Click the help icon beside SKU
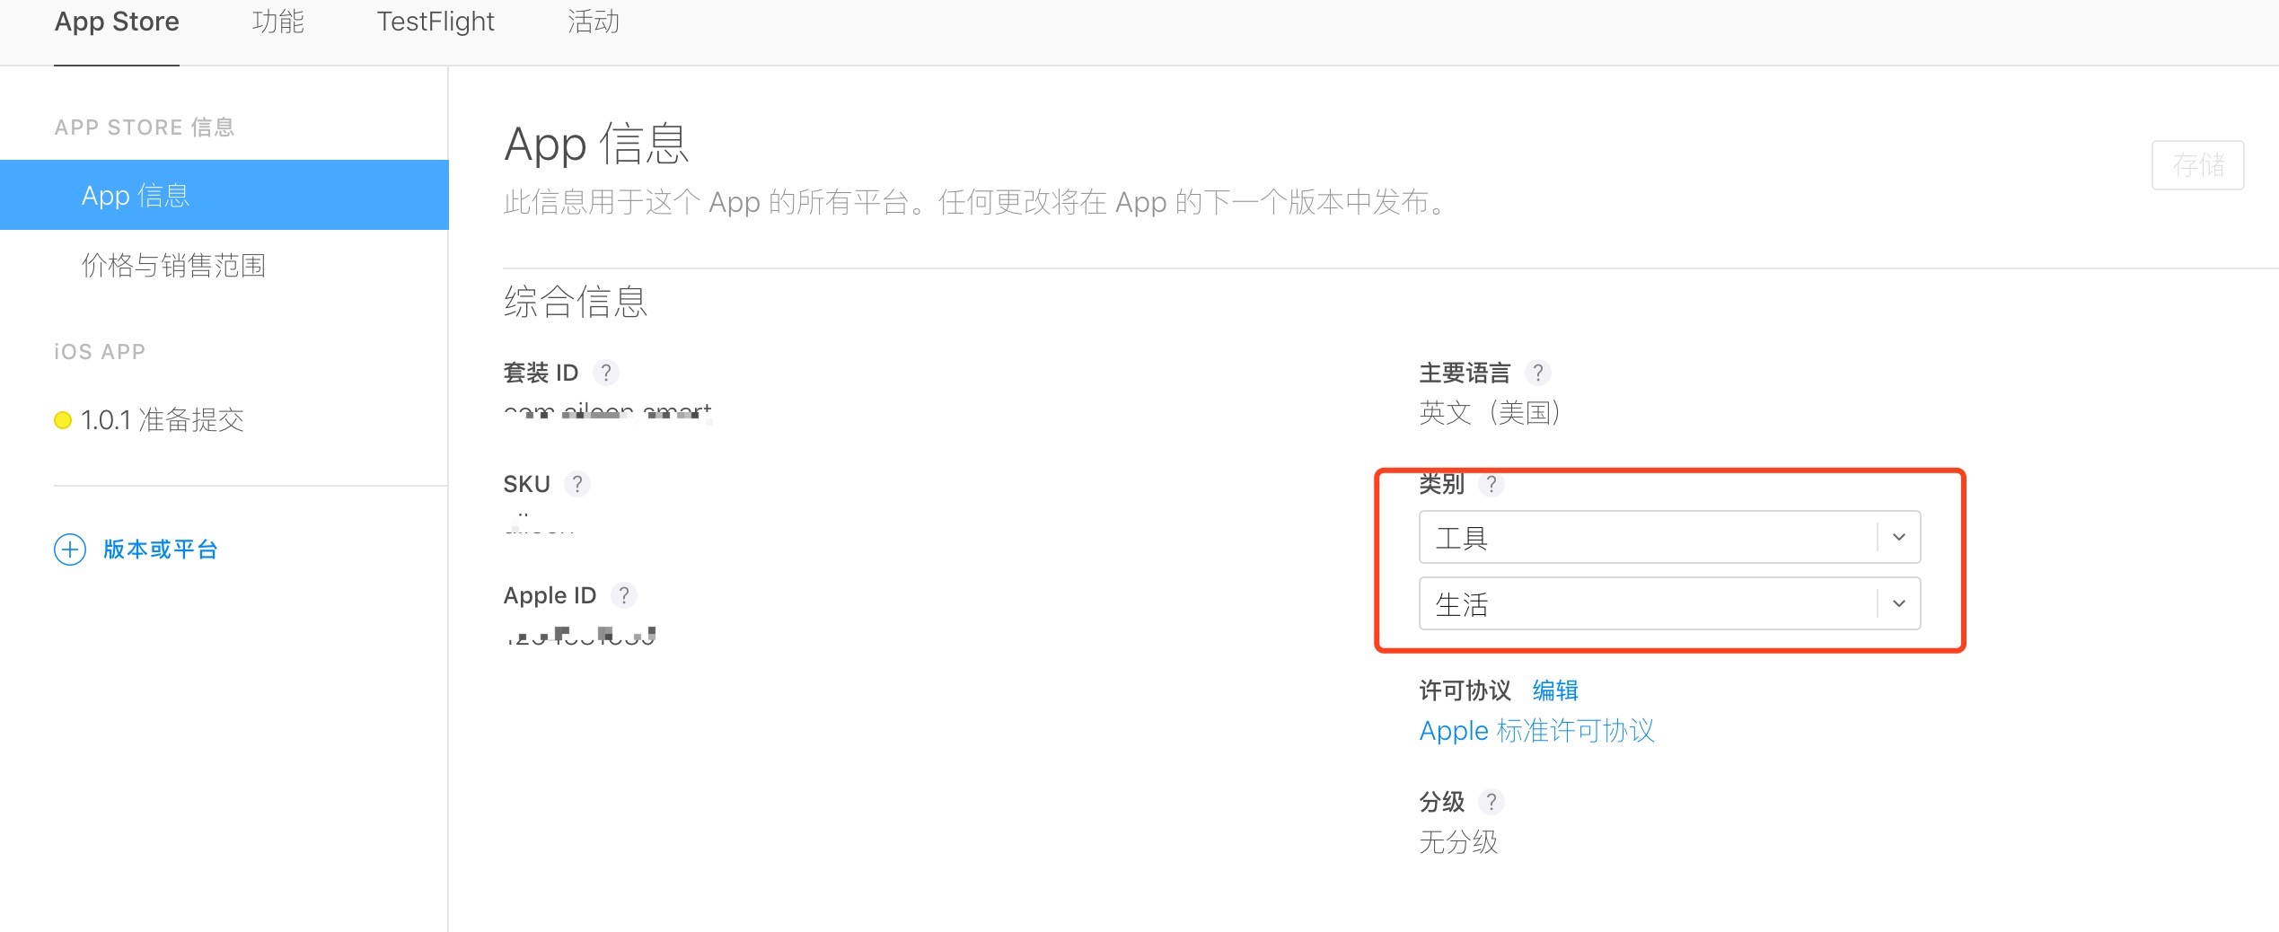The width and height of the screenshot is (2279, 932). [x=577, y=484]
